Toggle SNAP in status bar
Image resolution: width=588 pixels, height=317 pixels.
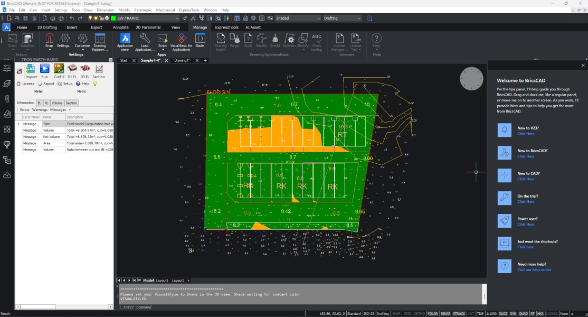(396, 314)
